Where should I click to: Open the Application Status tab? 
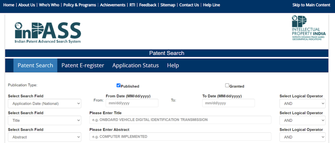click(x=135, y=65)
